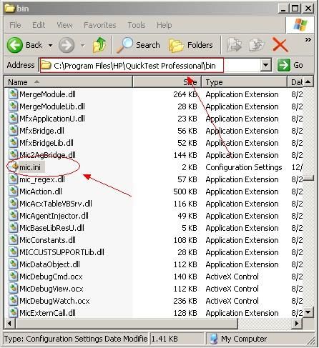The image size is (319, 348).
Task: Open the Help menu
Action: tap(165, 25)
